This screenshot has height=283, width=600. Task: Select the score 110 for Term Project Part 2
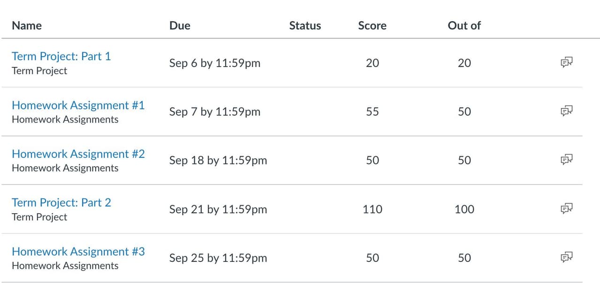[372, 209]
